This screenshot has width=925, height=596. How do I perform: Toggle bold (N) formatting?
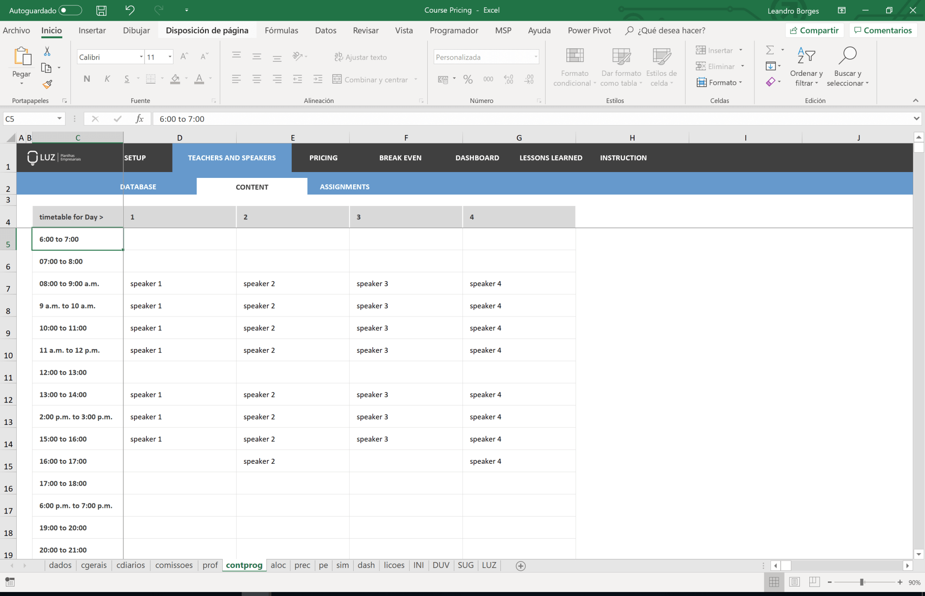(x=86, y=79)
